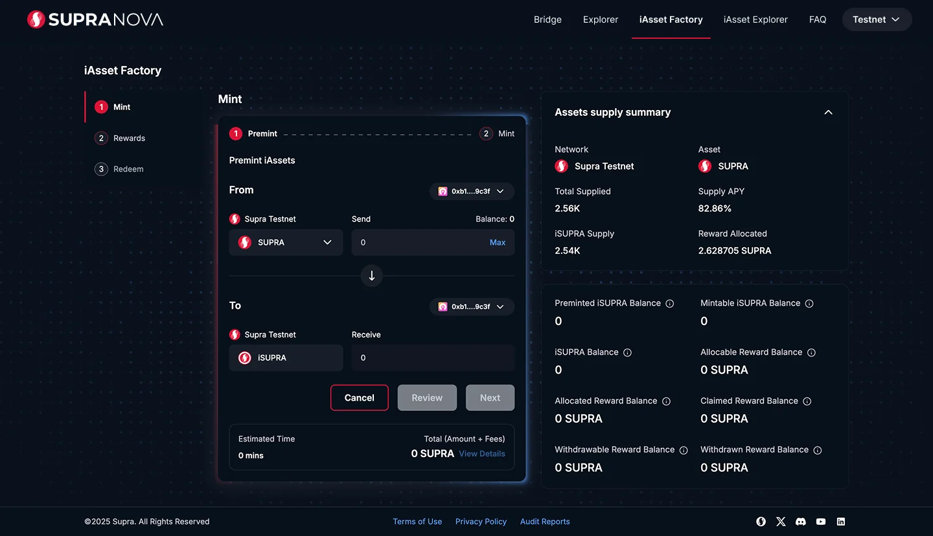Screen dimensions: 933x536
Task: Show info for Allocated Reward Balance
Action: (666, 401)
